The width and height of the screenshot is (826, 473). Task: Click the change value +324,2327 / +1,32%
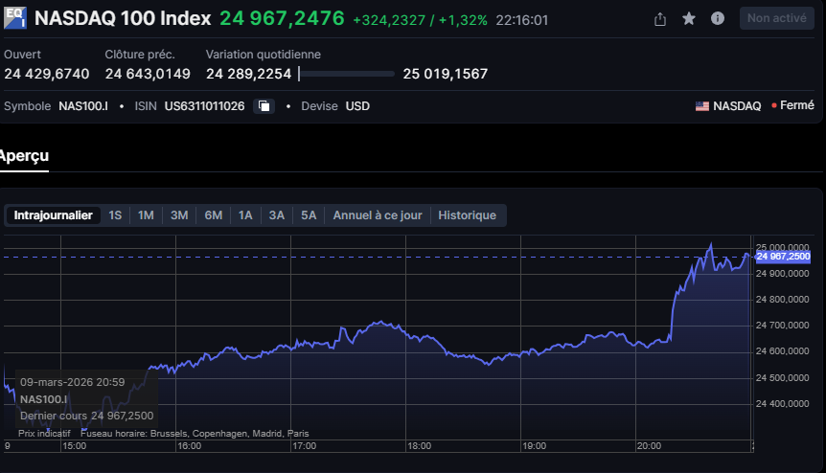tap(420, 20)
